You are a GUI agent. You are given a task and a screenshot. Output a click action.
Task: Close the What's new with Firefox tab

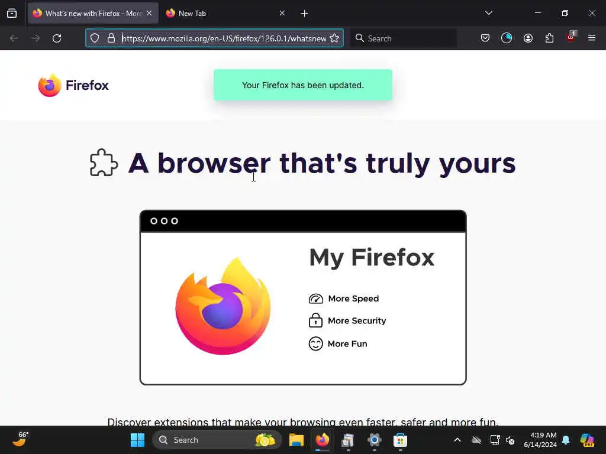click(x=149, y=13)
